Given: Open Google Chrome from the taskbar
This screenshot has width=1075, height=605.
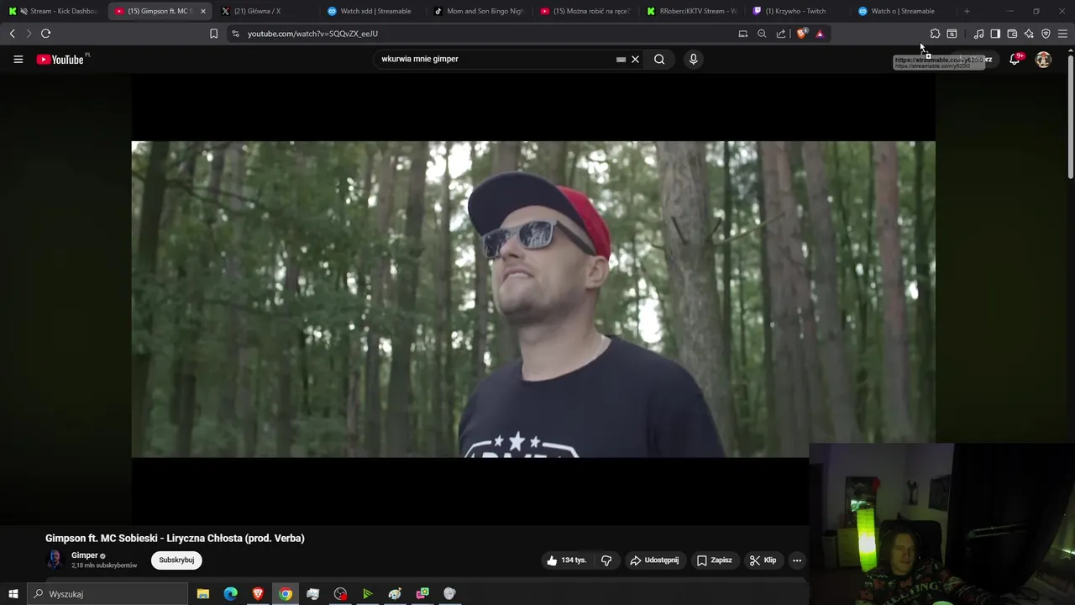Looking at the screenshot, I should click(x=286, y=594).
